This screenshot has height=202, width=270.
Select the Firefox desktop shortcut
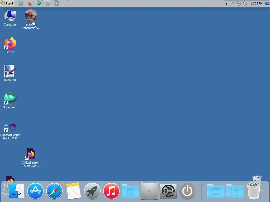(x=10, y=45)
